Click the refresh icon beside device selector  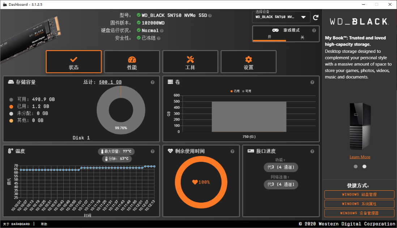click(316, 17)
